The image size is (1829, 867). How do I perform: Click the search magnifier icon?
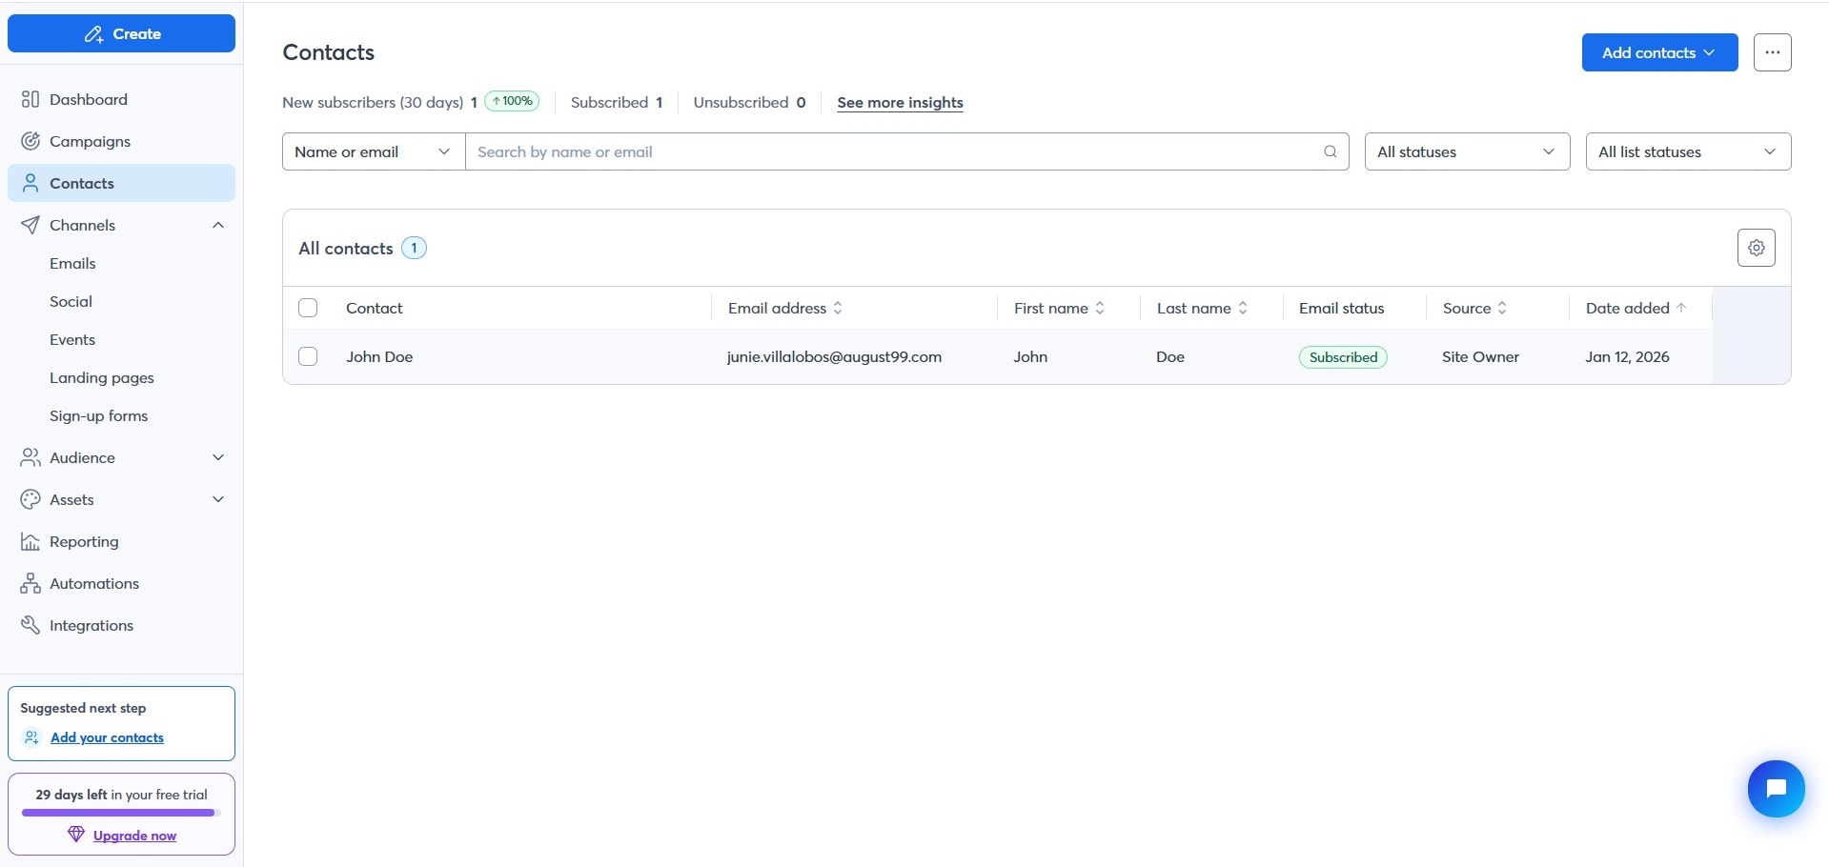tap(1330, 151)
